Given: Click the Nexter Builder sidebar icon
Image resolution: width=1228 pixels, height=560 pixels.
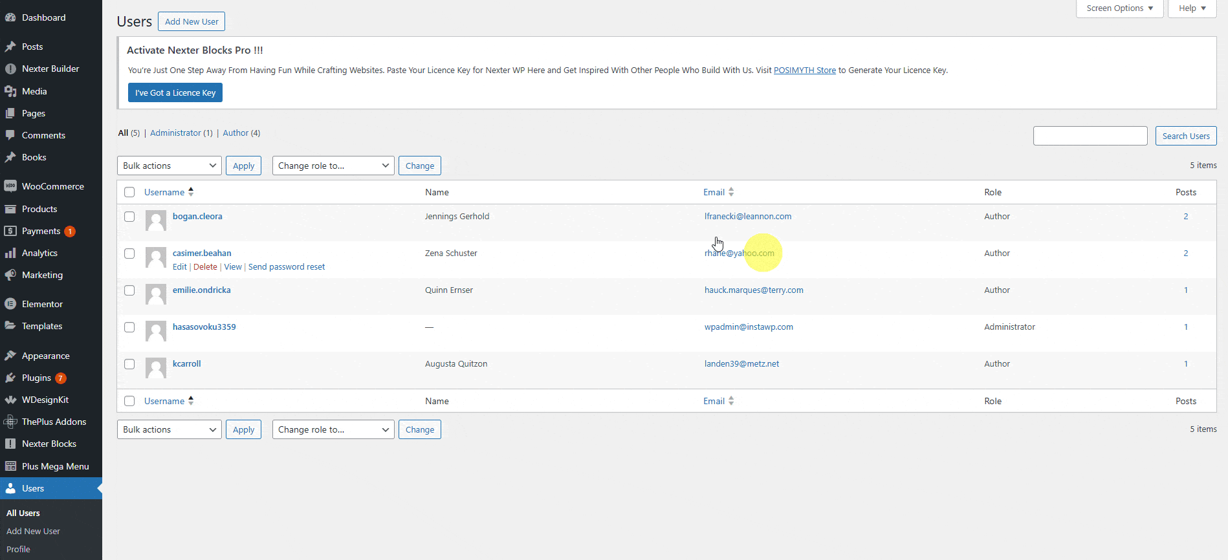Looking at the screenshot, I should click(x=10, y=69).
